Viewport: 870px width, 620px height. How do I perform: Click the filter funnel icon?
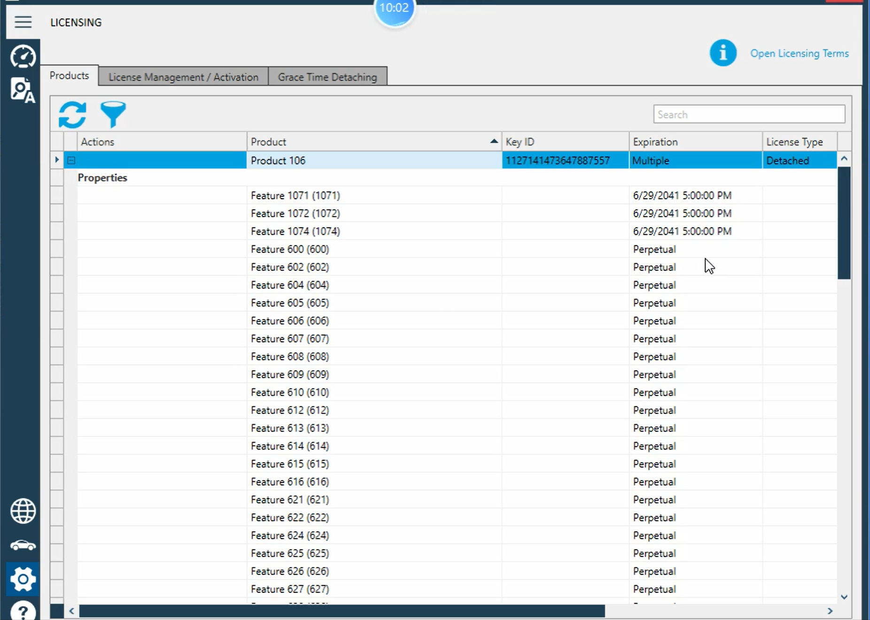[113, 115]
